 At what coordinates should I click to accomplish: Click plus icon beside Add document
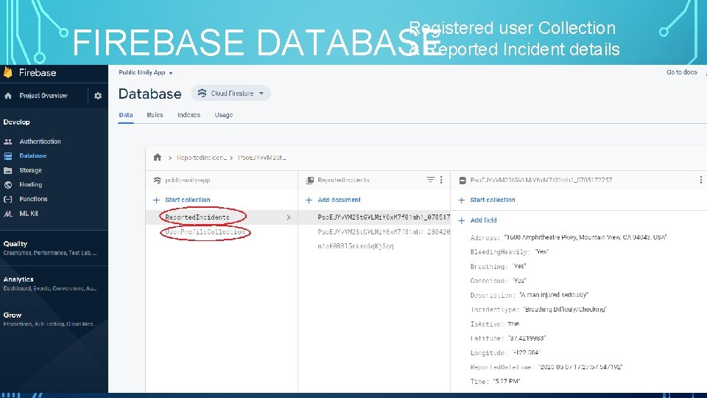click(x=309, y=200)
